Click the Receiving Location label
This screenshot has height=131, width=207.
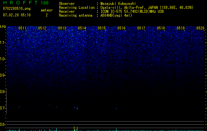pyautogui.click(x=77, y=8)
